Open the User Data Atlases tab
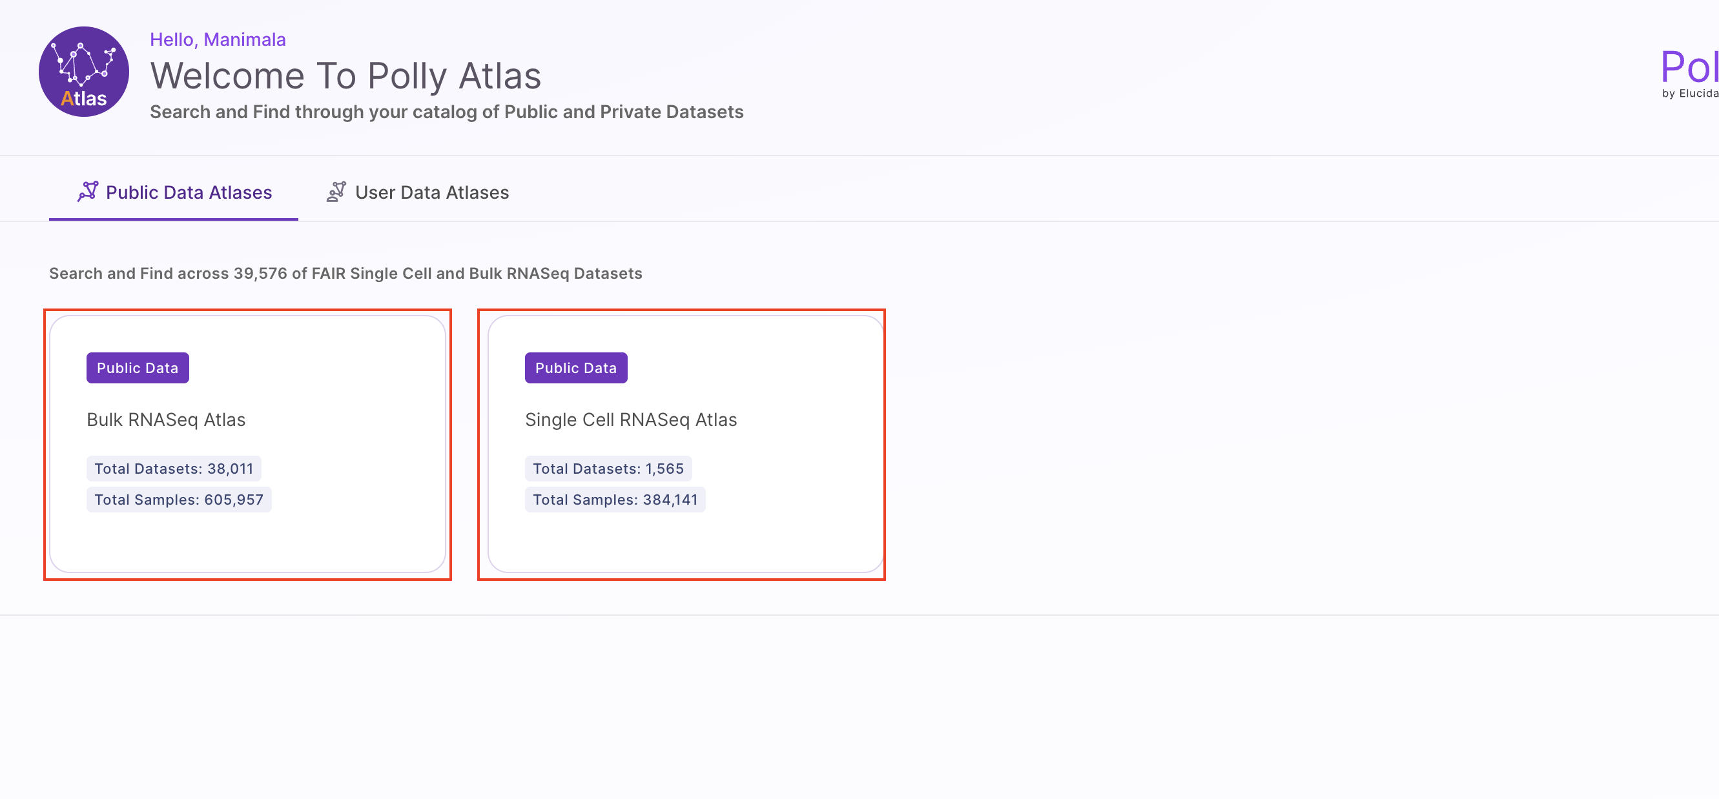 click(418, 192)
